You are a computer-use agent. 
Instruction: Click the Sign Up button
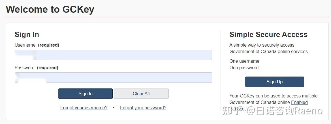tap(274, 82)
